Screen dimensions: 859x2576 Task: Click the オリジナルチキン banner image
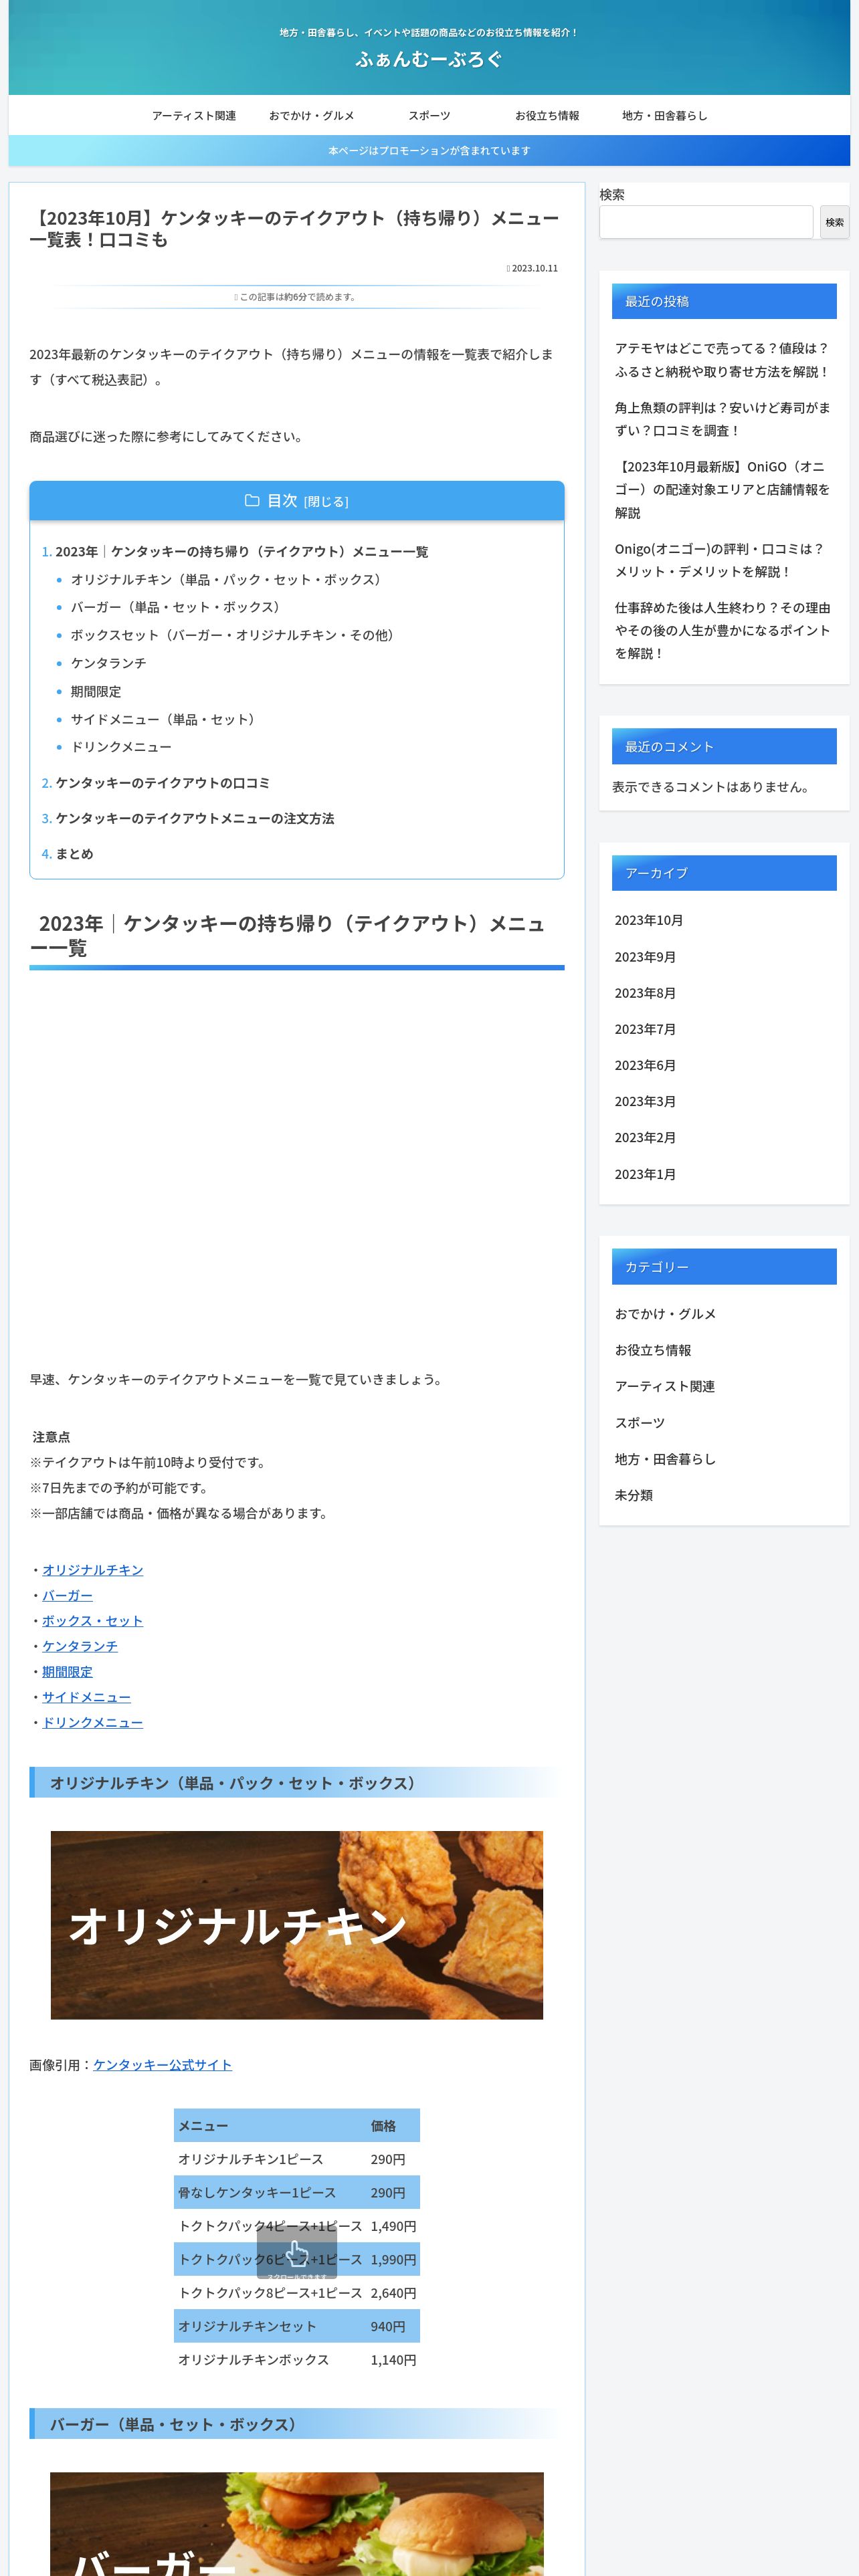pos(297,1925)
